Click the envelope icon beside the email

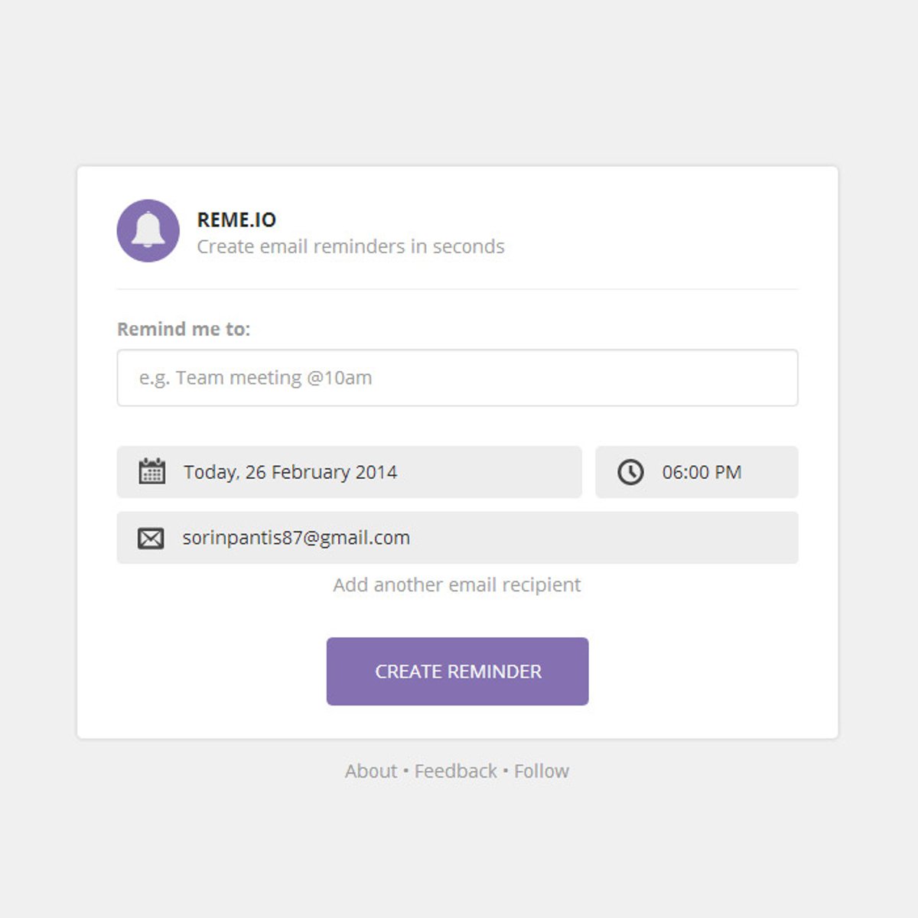[x=151, y=538]
